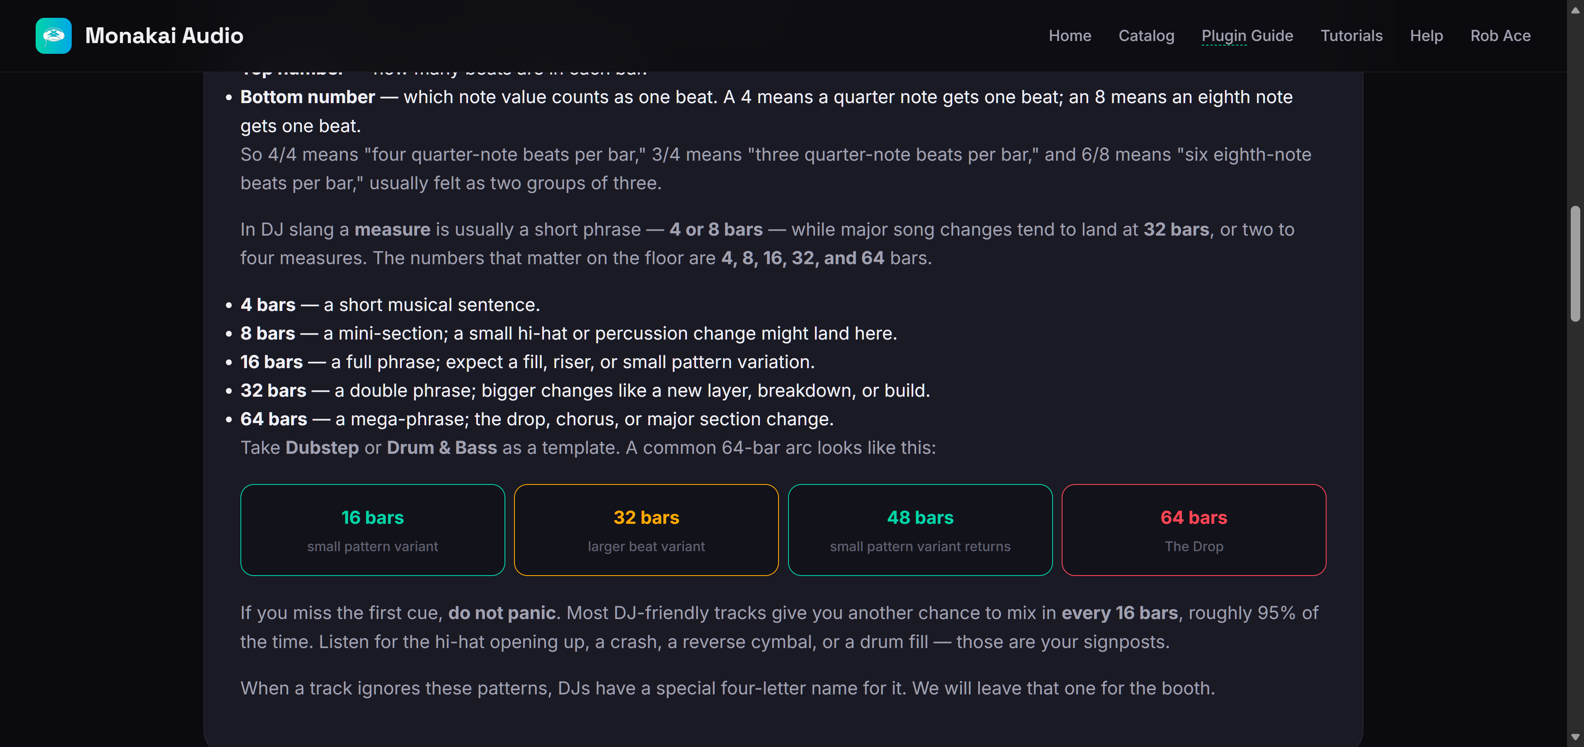1584x747 pixels.
Task: Click the vertical scrollbar thumb
Action: point(1575,263)
